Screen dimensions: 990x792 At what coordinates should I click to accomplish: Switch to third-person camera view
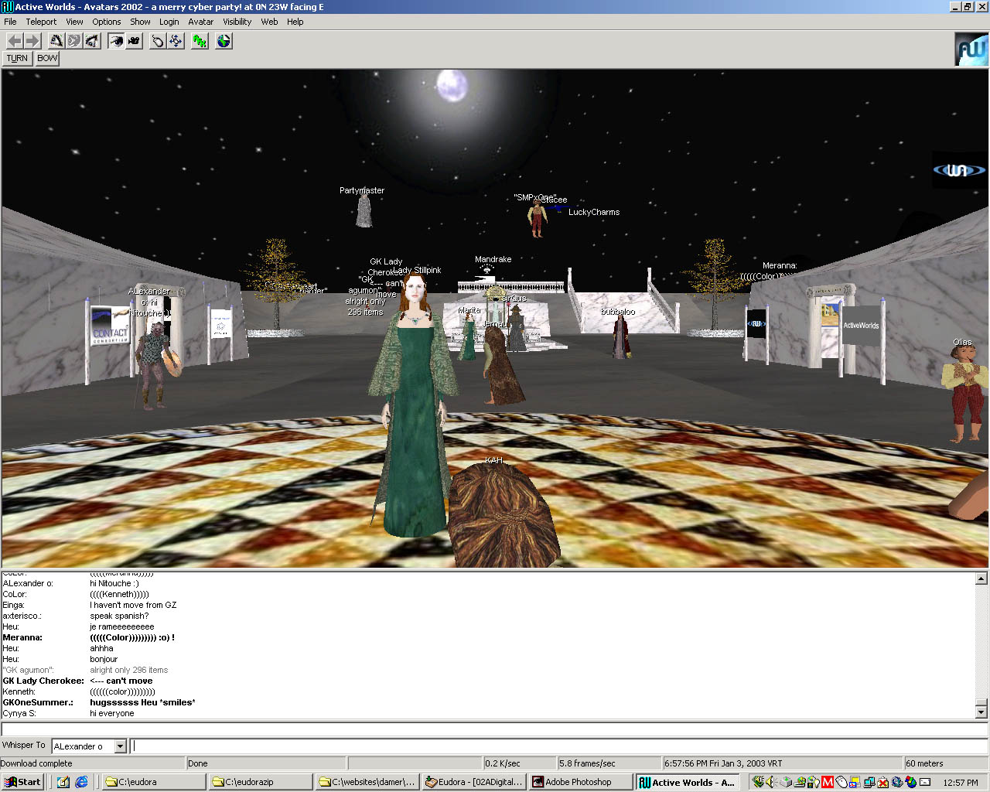click(134, 41)
